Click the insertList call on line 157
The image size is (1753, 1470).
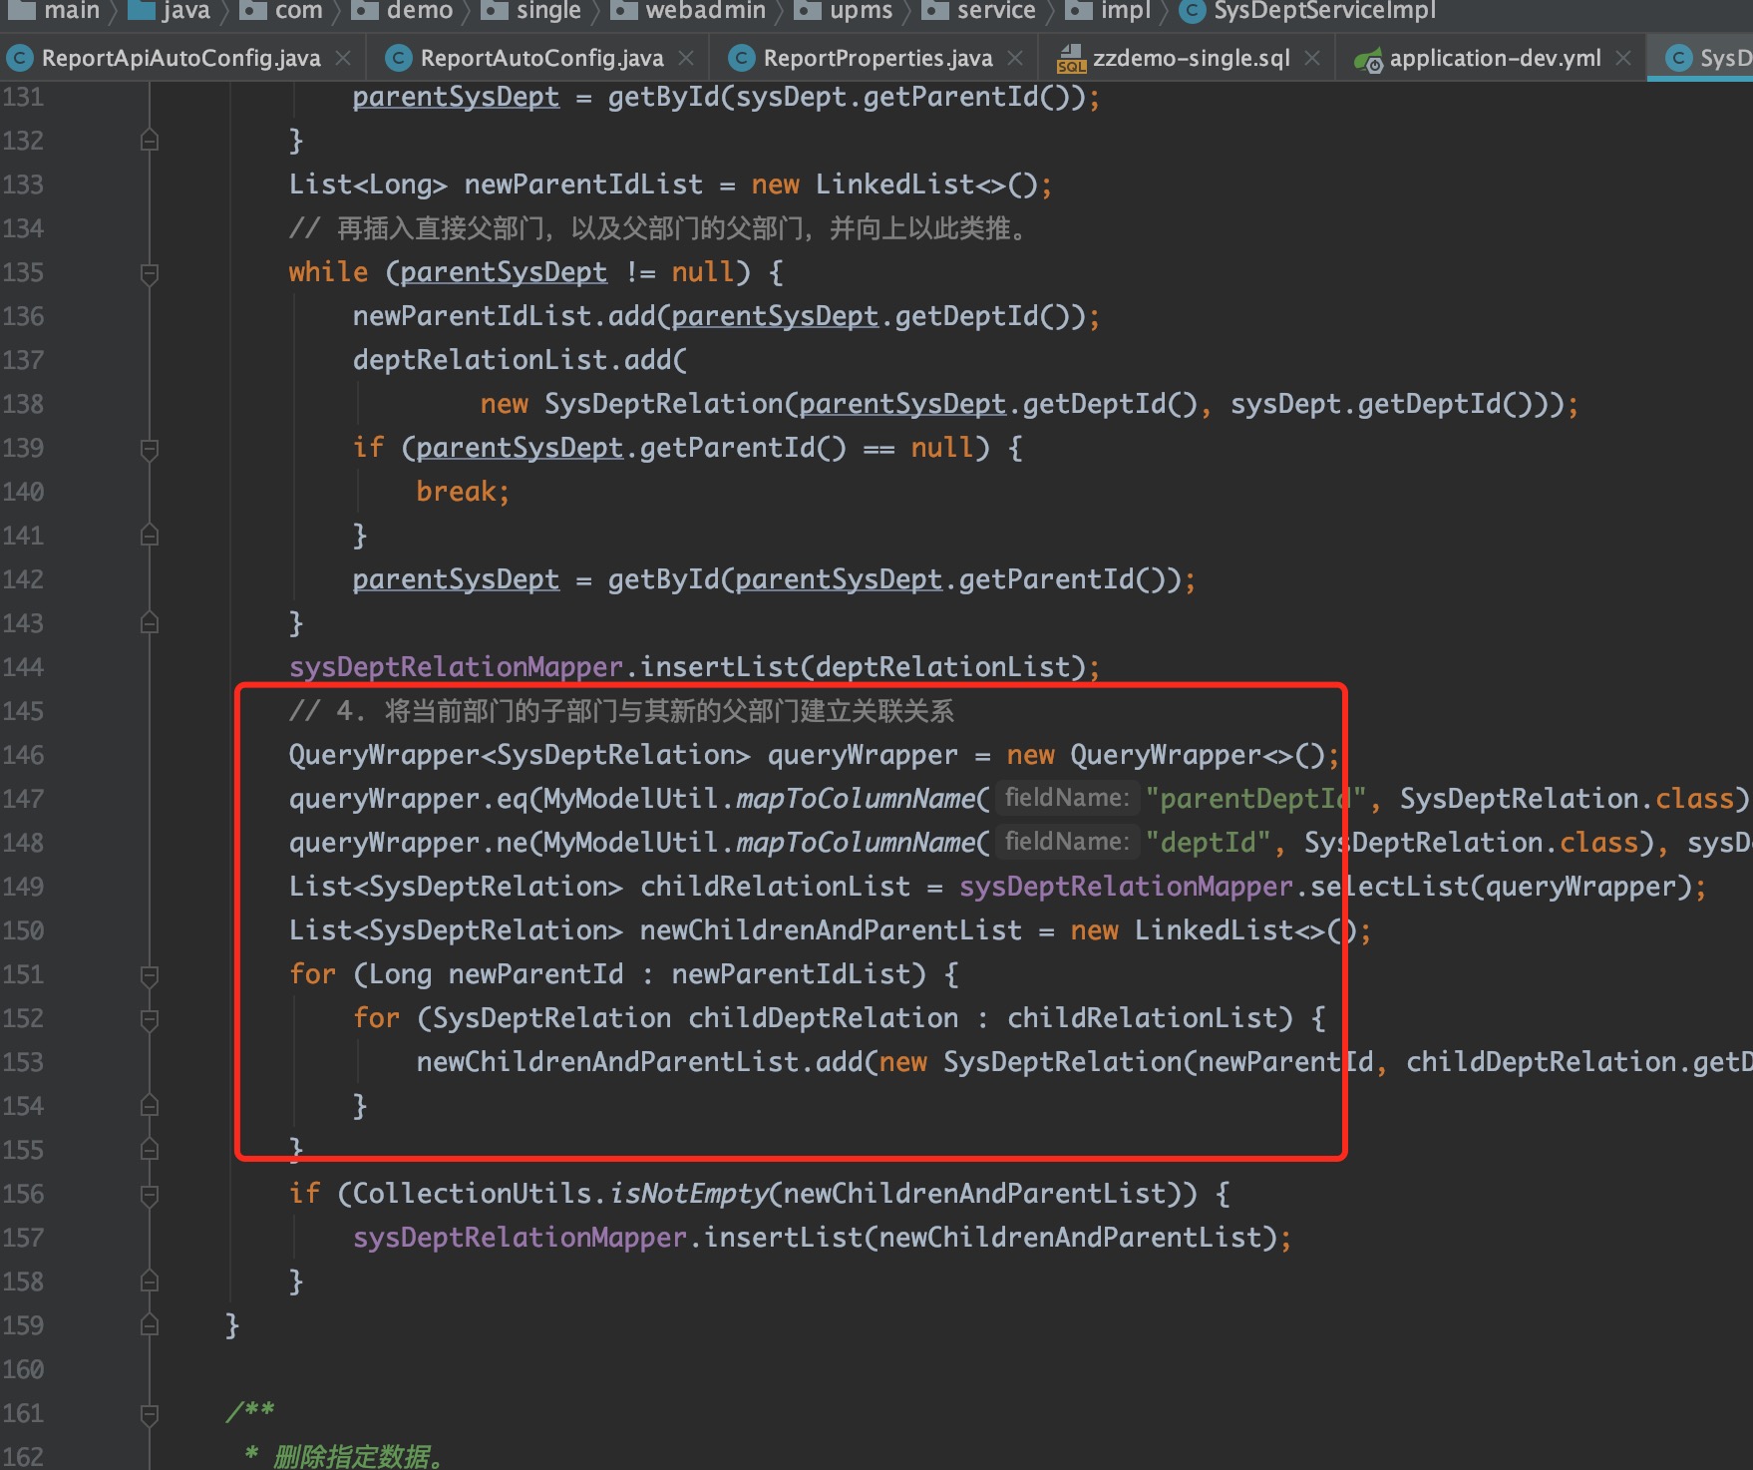click(x=783, y=1238)
